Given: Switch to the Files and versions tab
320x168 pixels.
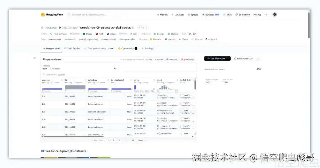Looking at the screenshot, I should [x=98, y=49].
